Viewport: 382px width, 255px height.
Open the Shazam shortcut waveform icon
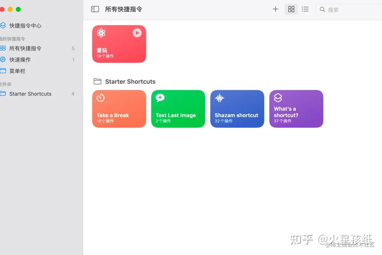[x=219, y=98]
